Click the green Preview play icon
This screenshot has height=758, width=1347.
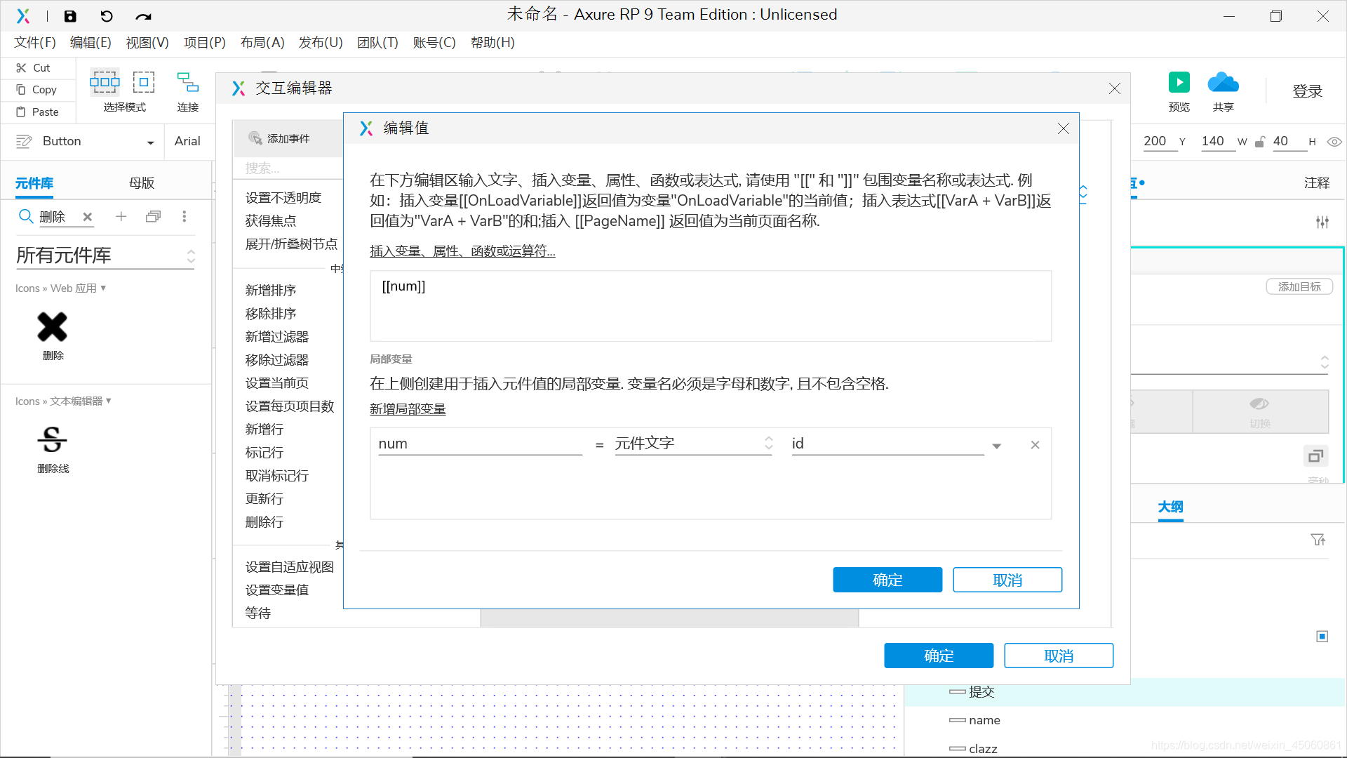1179,83
